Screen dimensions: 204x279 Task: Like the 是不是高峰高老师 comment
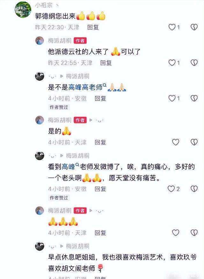coord(172,98)
